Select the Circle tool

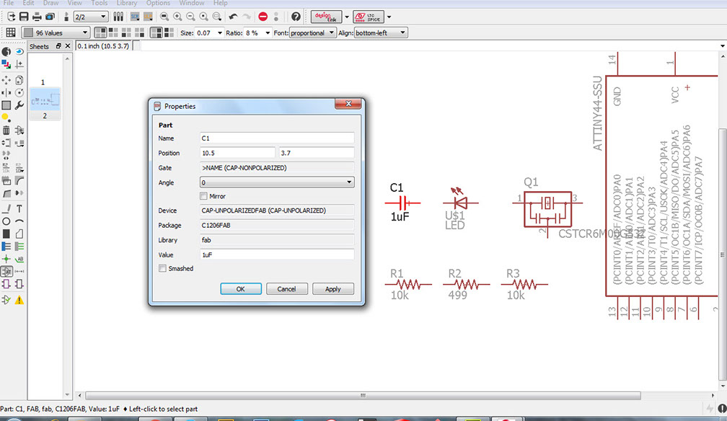pyautogui.click(x=6, y=221)
